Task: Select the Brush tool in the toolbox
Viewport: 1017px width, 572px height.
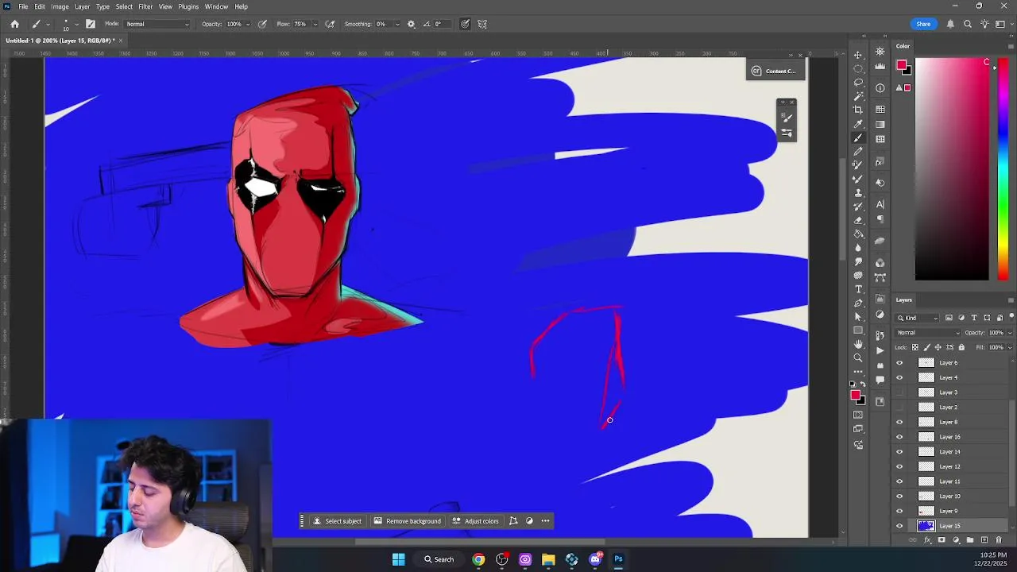Action: tap(858, 137)
